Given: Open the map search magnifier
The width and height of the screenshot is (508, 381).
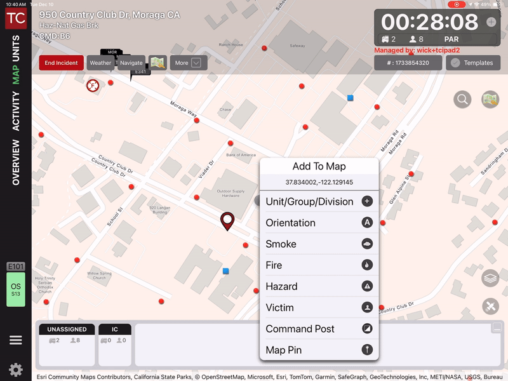Looking at the screenshot, I should (x=462, y=99).
